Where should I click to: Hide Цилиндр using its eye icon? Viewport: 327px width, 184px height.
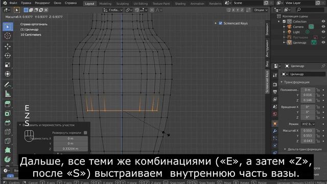click(x=323, y=42)
